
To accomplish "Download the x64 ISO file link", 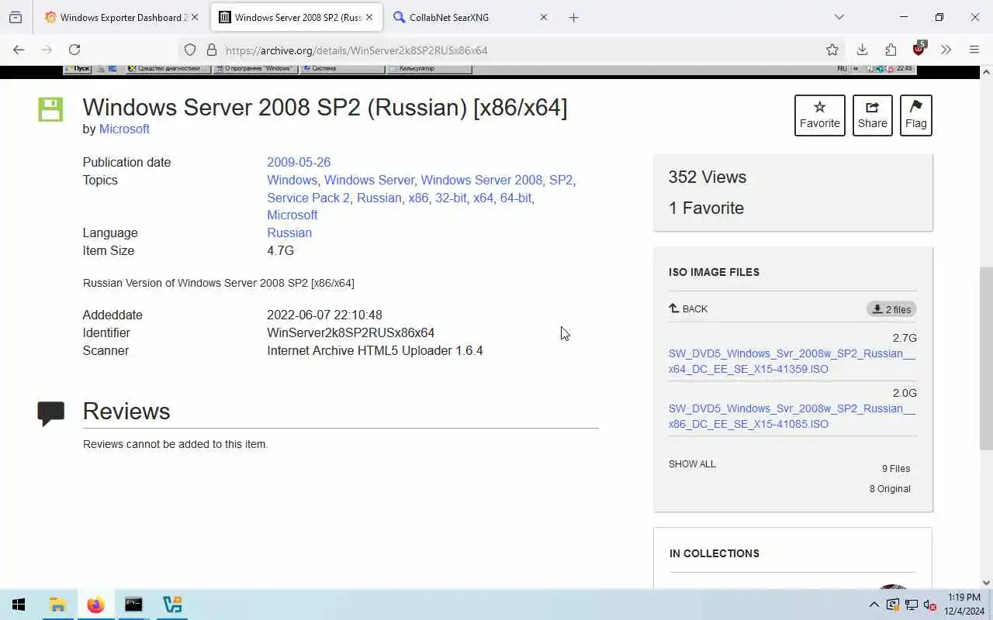I will tap(791, 361).
